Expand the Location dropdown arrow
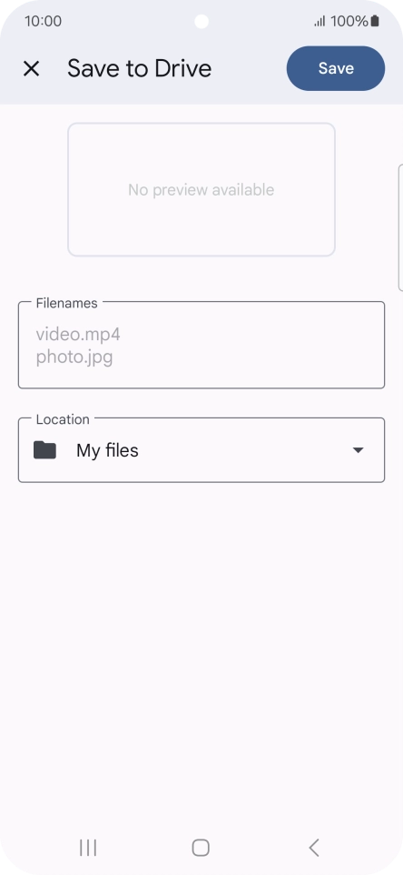 [359, 449]
